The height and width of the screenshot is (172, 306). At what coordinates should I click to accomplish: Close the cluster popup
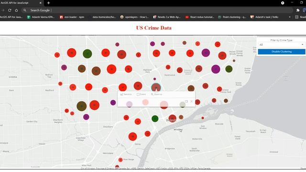(191, 101)
